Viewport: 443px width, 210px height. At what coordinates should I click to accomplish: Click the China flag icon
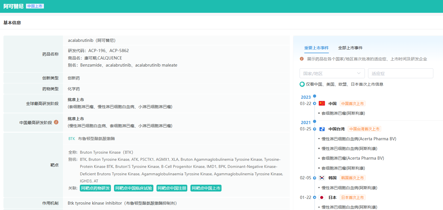point(322,104)
